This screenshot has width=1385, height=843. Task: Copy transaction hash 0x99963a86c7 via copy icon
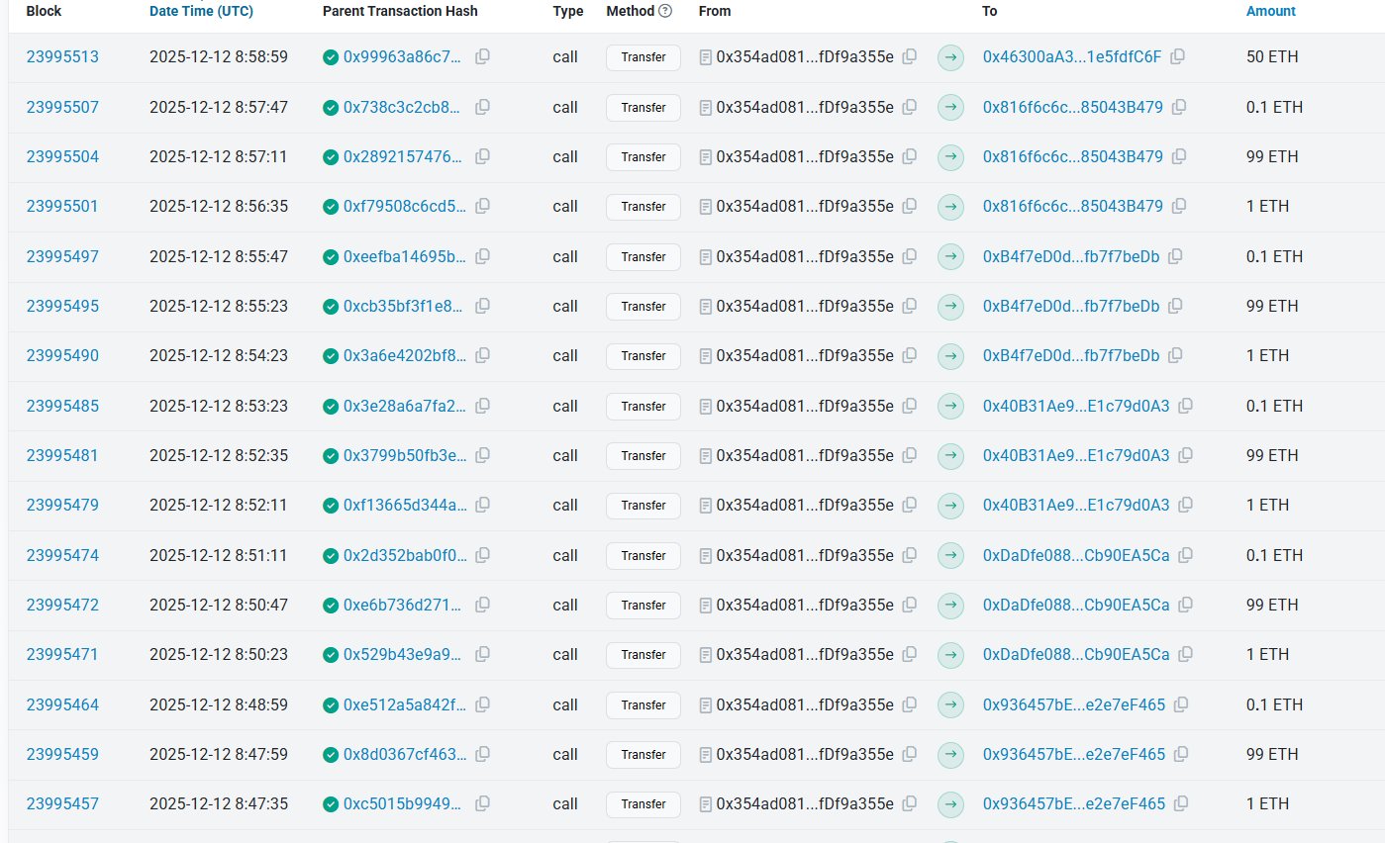pyautogui.click(x=482, y=57)
